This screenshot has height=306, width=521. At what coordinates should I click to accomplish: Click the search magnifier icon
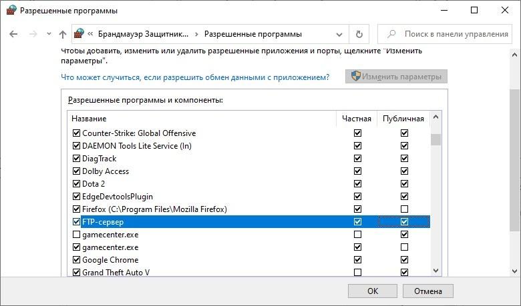coord(391,34)
